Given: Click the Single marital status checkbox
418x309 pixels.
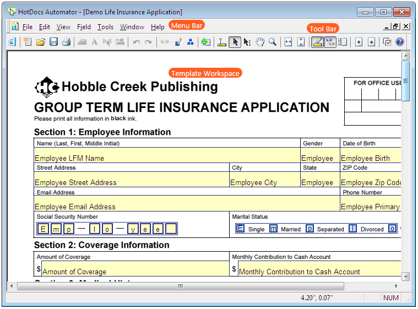Looking at the screenshot, I should tap(240, 229).
